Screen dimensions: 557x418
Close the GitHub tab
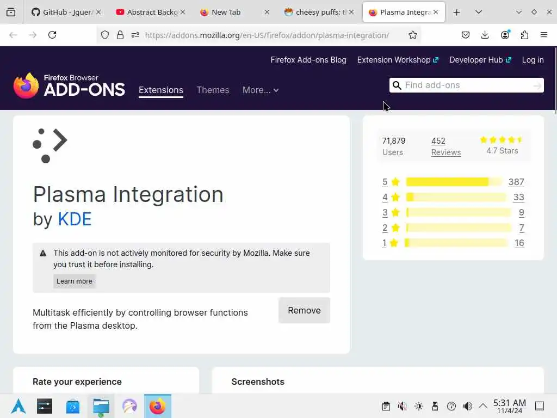[99, 12]
